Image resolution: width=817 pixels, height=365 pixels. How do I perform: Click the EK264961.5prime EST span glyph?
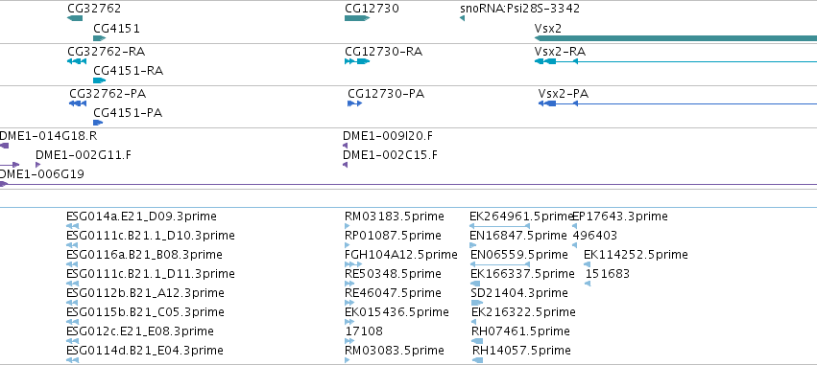coord(499,226)
